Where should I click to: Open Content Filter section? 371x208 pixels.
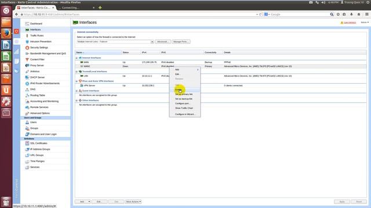pos(37,60)
